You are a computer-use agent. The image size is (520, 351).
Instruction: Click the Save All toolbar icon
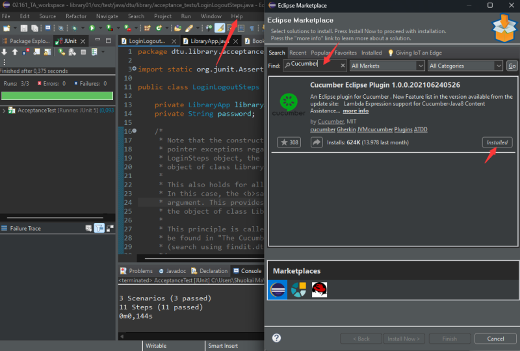pyautogui.click(x=34, y=28)
